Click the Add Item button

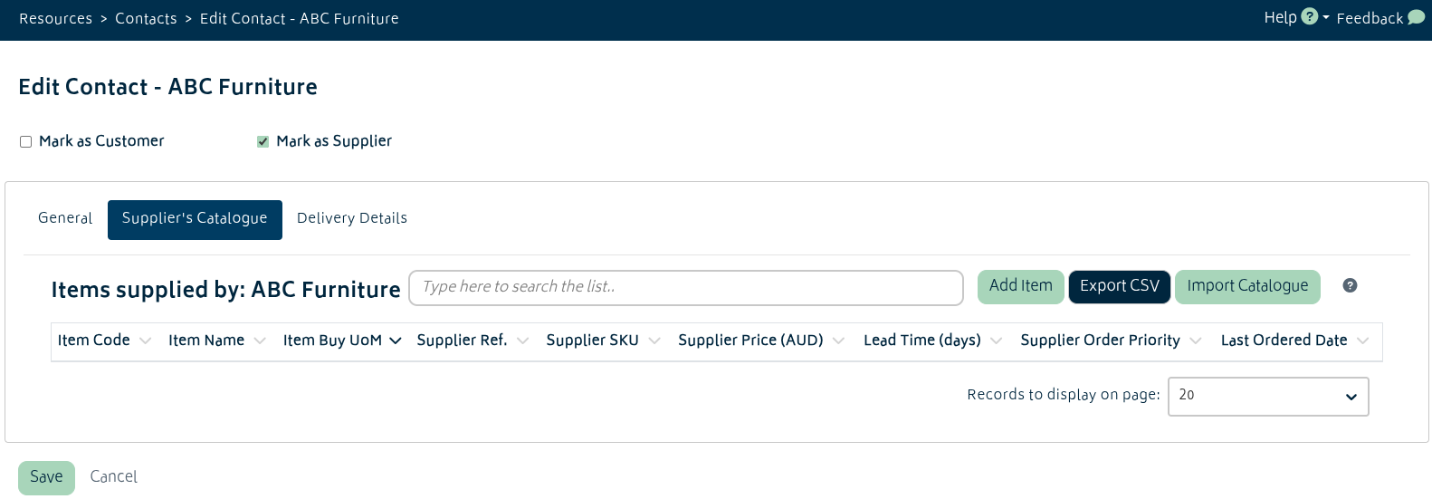(x=1020, y=286)
